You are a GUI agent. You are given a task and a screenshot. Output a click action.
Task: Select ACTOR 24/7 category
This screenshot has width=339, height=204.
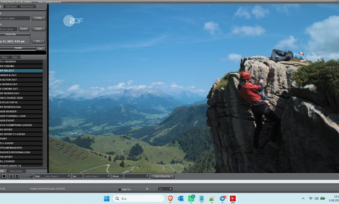[x=21, y=80]
